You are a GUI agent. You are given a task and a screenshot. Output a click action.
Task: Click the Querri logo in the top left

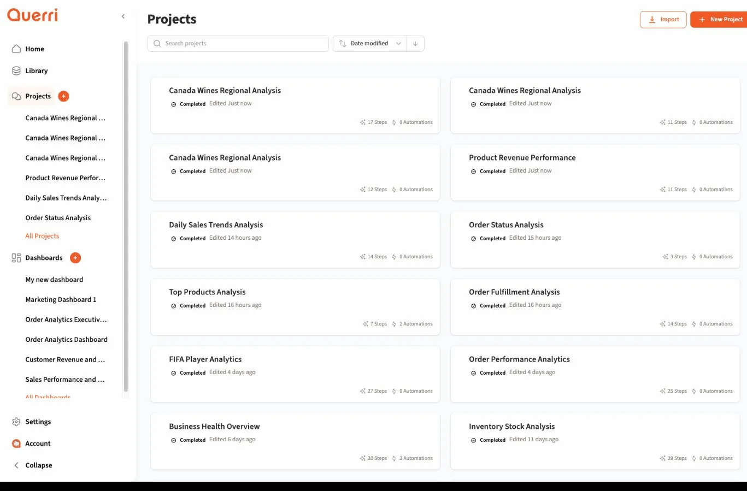pos(32,15)
